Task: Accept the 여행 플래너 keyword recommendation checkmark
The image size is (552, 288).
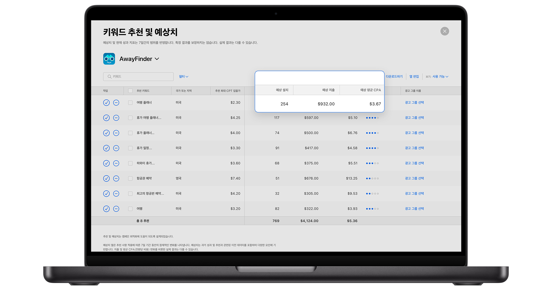Action: (x=106, y=103)
